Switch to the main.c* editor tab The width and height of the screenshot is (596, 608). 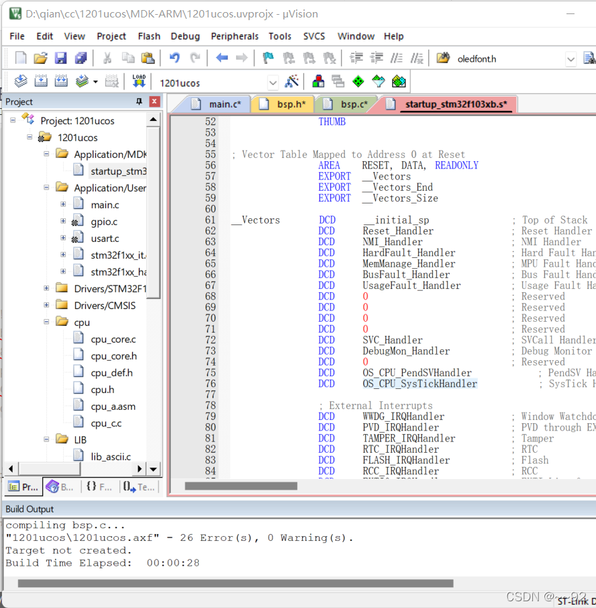217,104
